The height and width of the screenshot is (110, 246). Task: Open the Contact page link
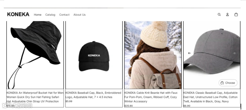tap(64, 15)
